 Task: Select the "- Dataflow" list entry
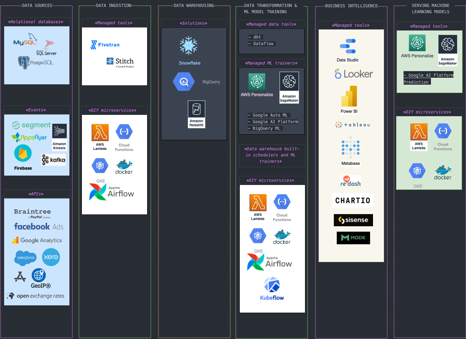pyautogui.click(x=261, y=44)
